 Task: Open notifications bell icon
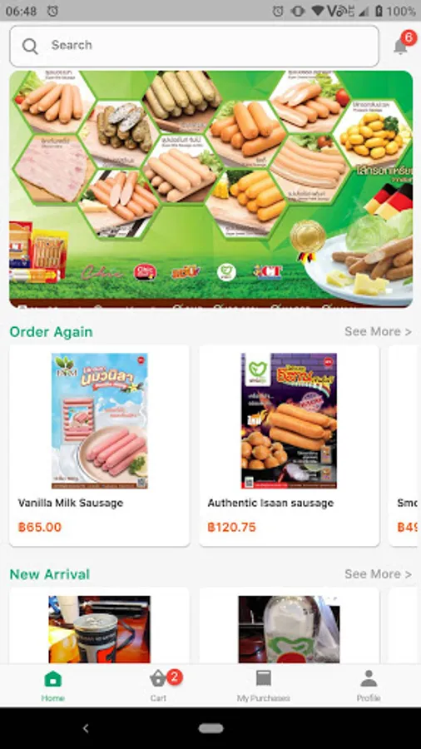coord(400,47)
